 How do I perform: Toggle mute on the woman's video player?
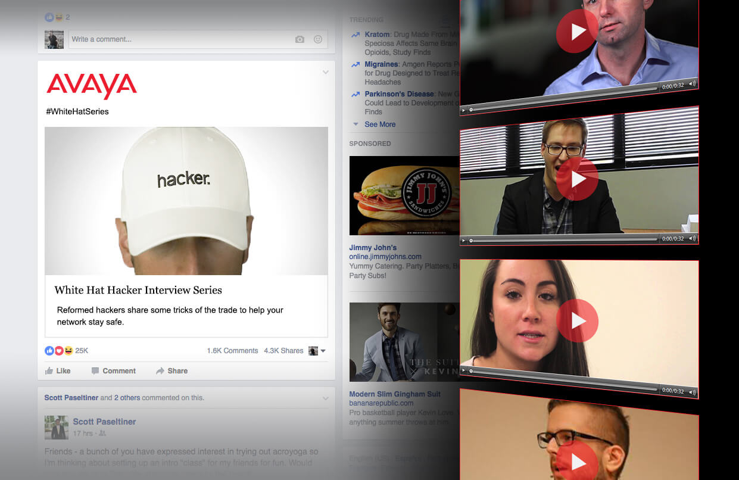tap(692, 392)
